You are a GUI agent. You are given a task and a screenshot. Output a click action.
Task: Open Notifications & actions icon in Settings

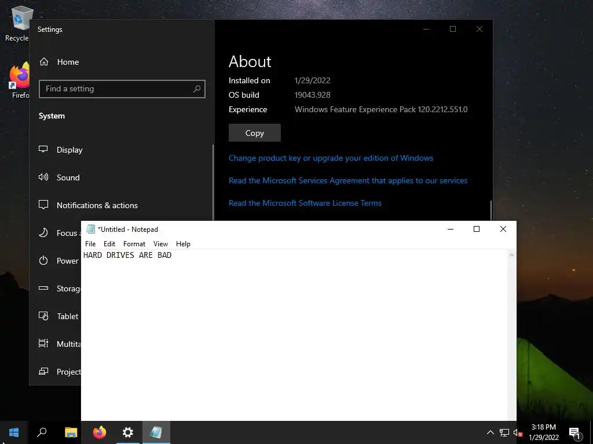pyautogui.click(x=43, y=205)
